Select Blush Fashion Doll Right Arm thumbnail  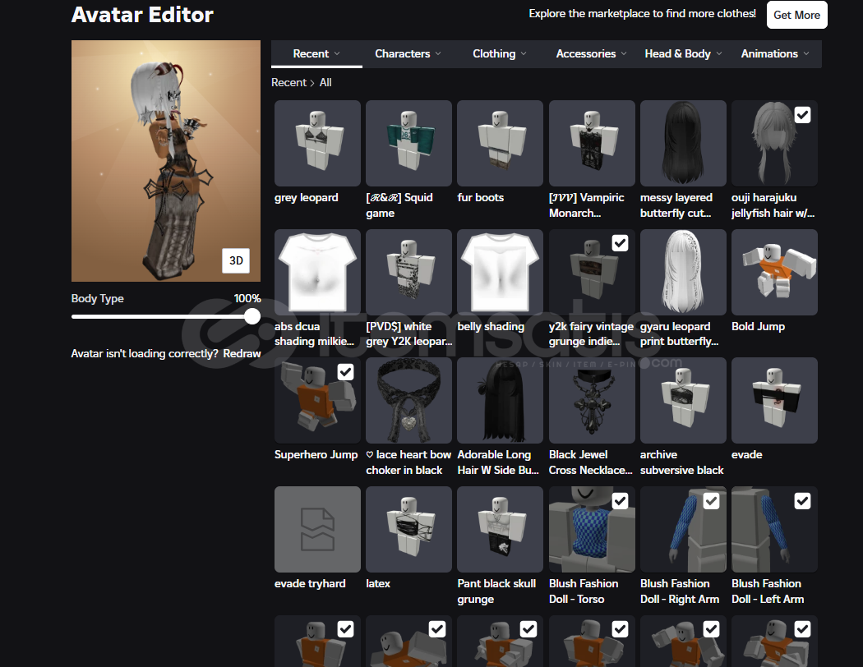click(x=683, y=529)
